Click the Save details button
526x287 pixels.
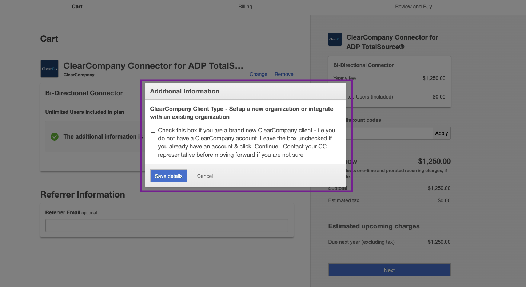tap(169, 176)
